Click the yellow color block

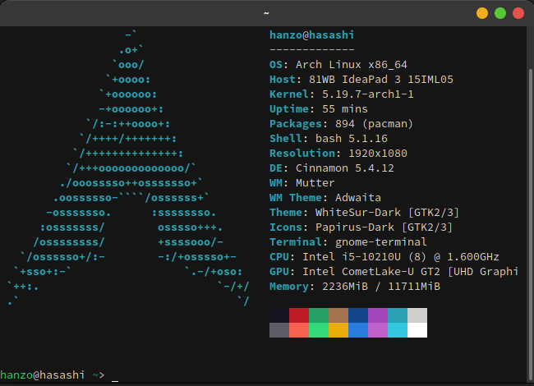pyautogui.click(x=338, y=330)
